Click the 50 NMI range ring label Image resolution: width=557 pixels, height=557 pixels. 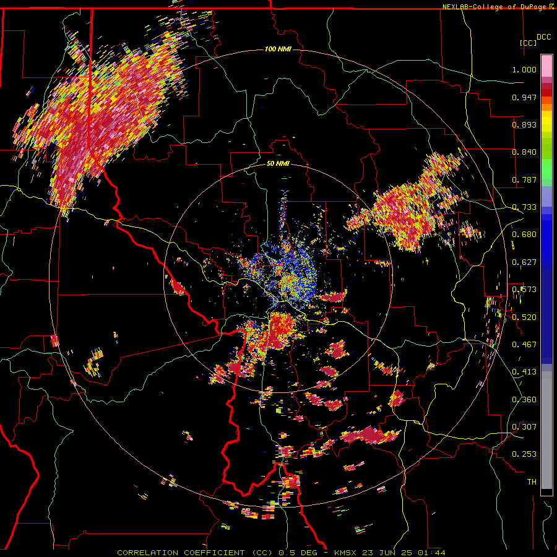coord(278,164)
